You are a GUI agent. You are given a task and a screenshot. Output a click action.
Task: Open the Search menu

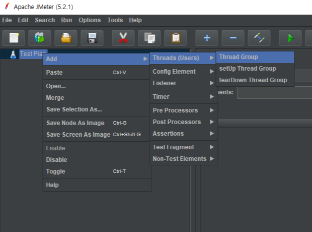tap(45, 20)
